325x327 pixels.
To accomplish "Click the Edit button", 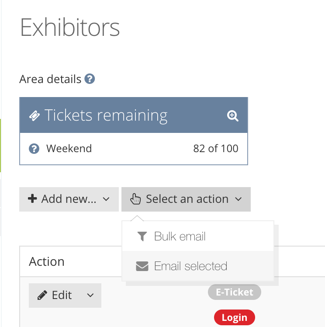I will pos(65,295).
